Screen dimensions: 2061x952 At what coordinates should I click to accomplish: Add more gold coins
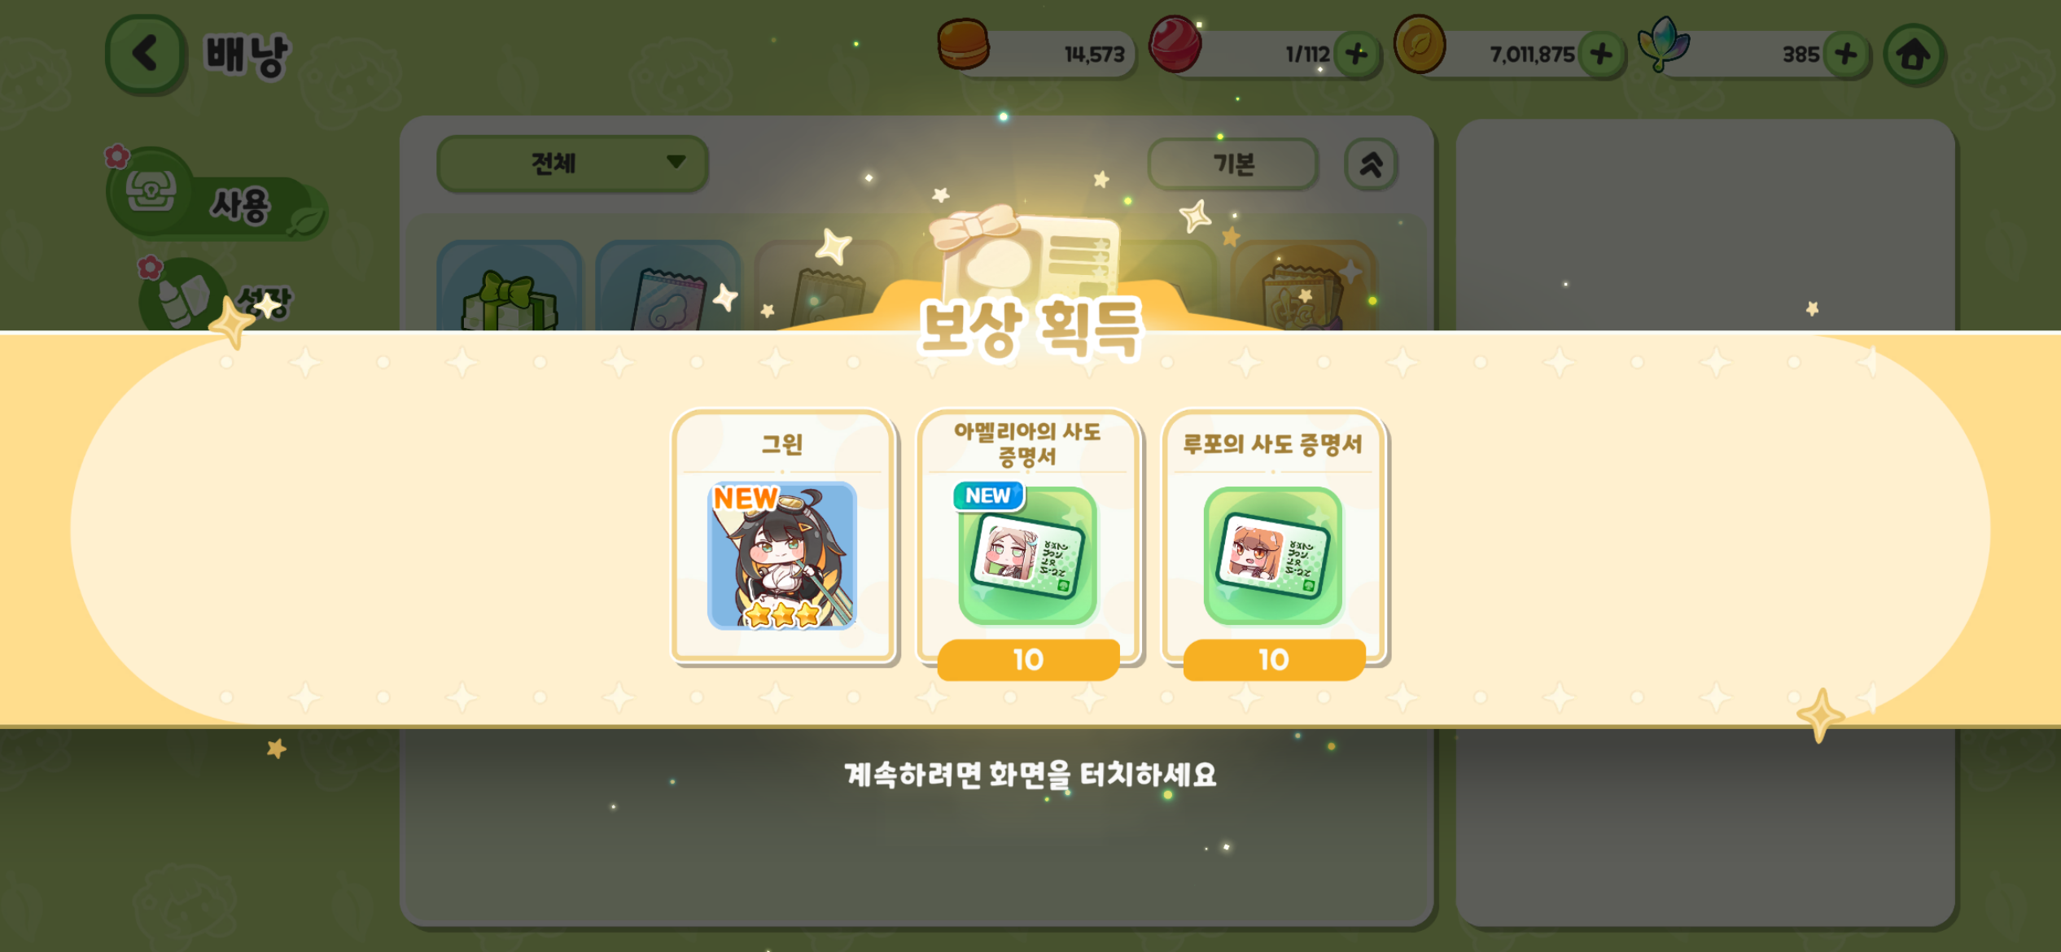[x=1601, y=55]
